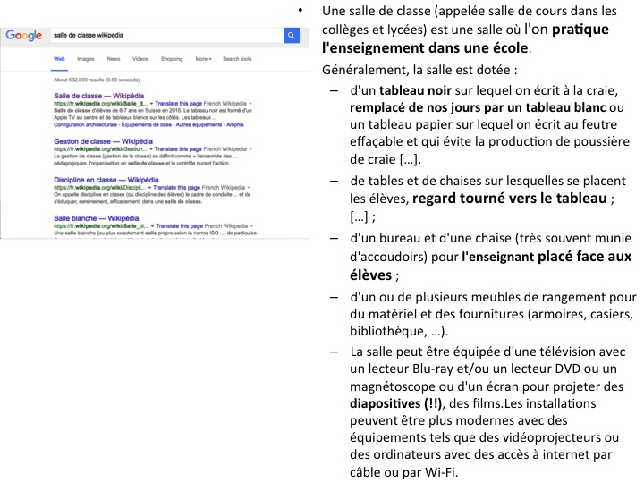Open Search tools

click(x=237, y=59)
